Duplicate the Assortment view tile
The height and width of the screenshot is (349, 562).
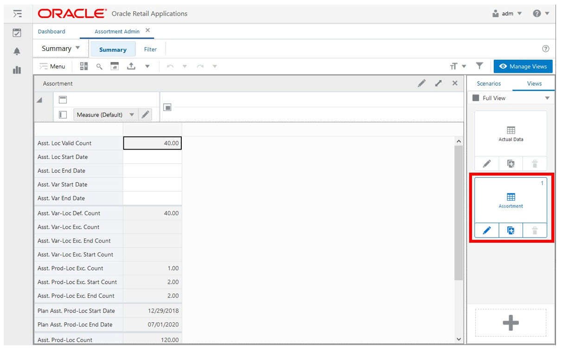(511, 231)
